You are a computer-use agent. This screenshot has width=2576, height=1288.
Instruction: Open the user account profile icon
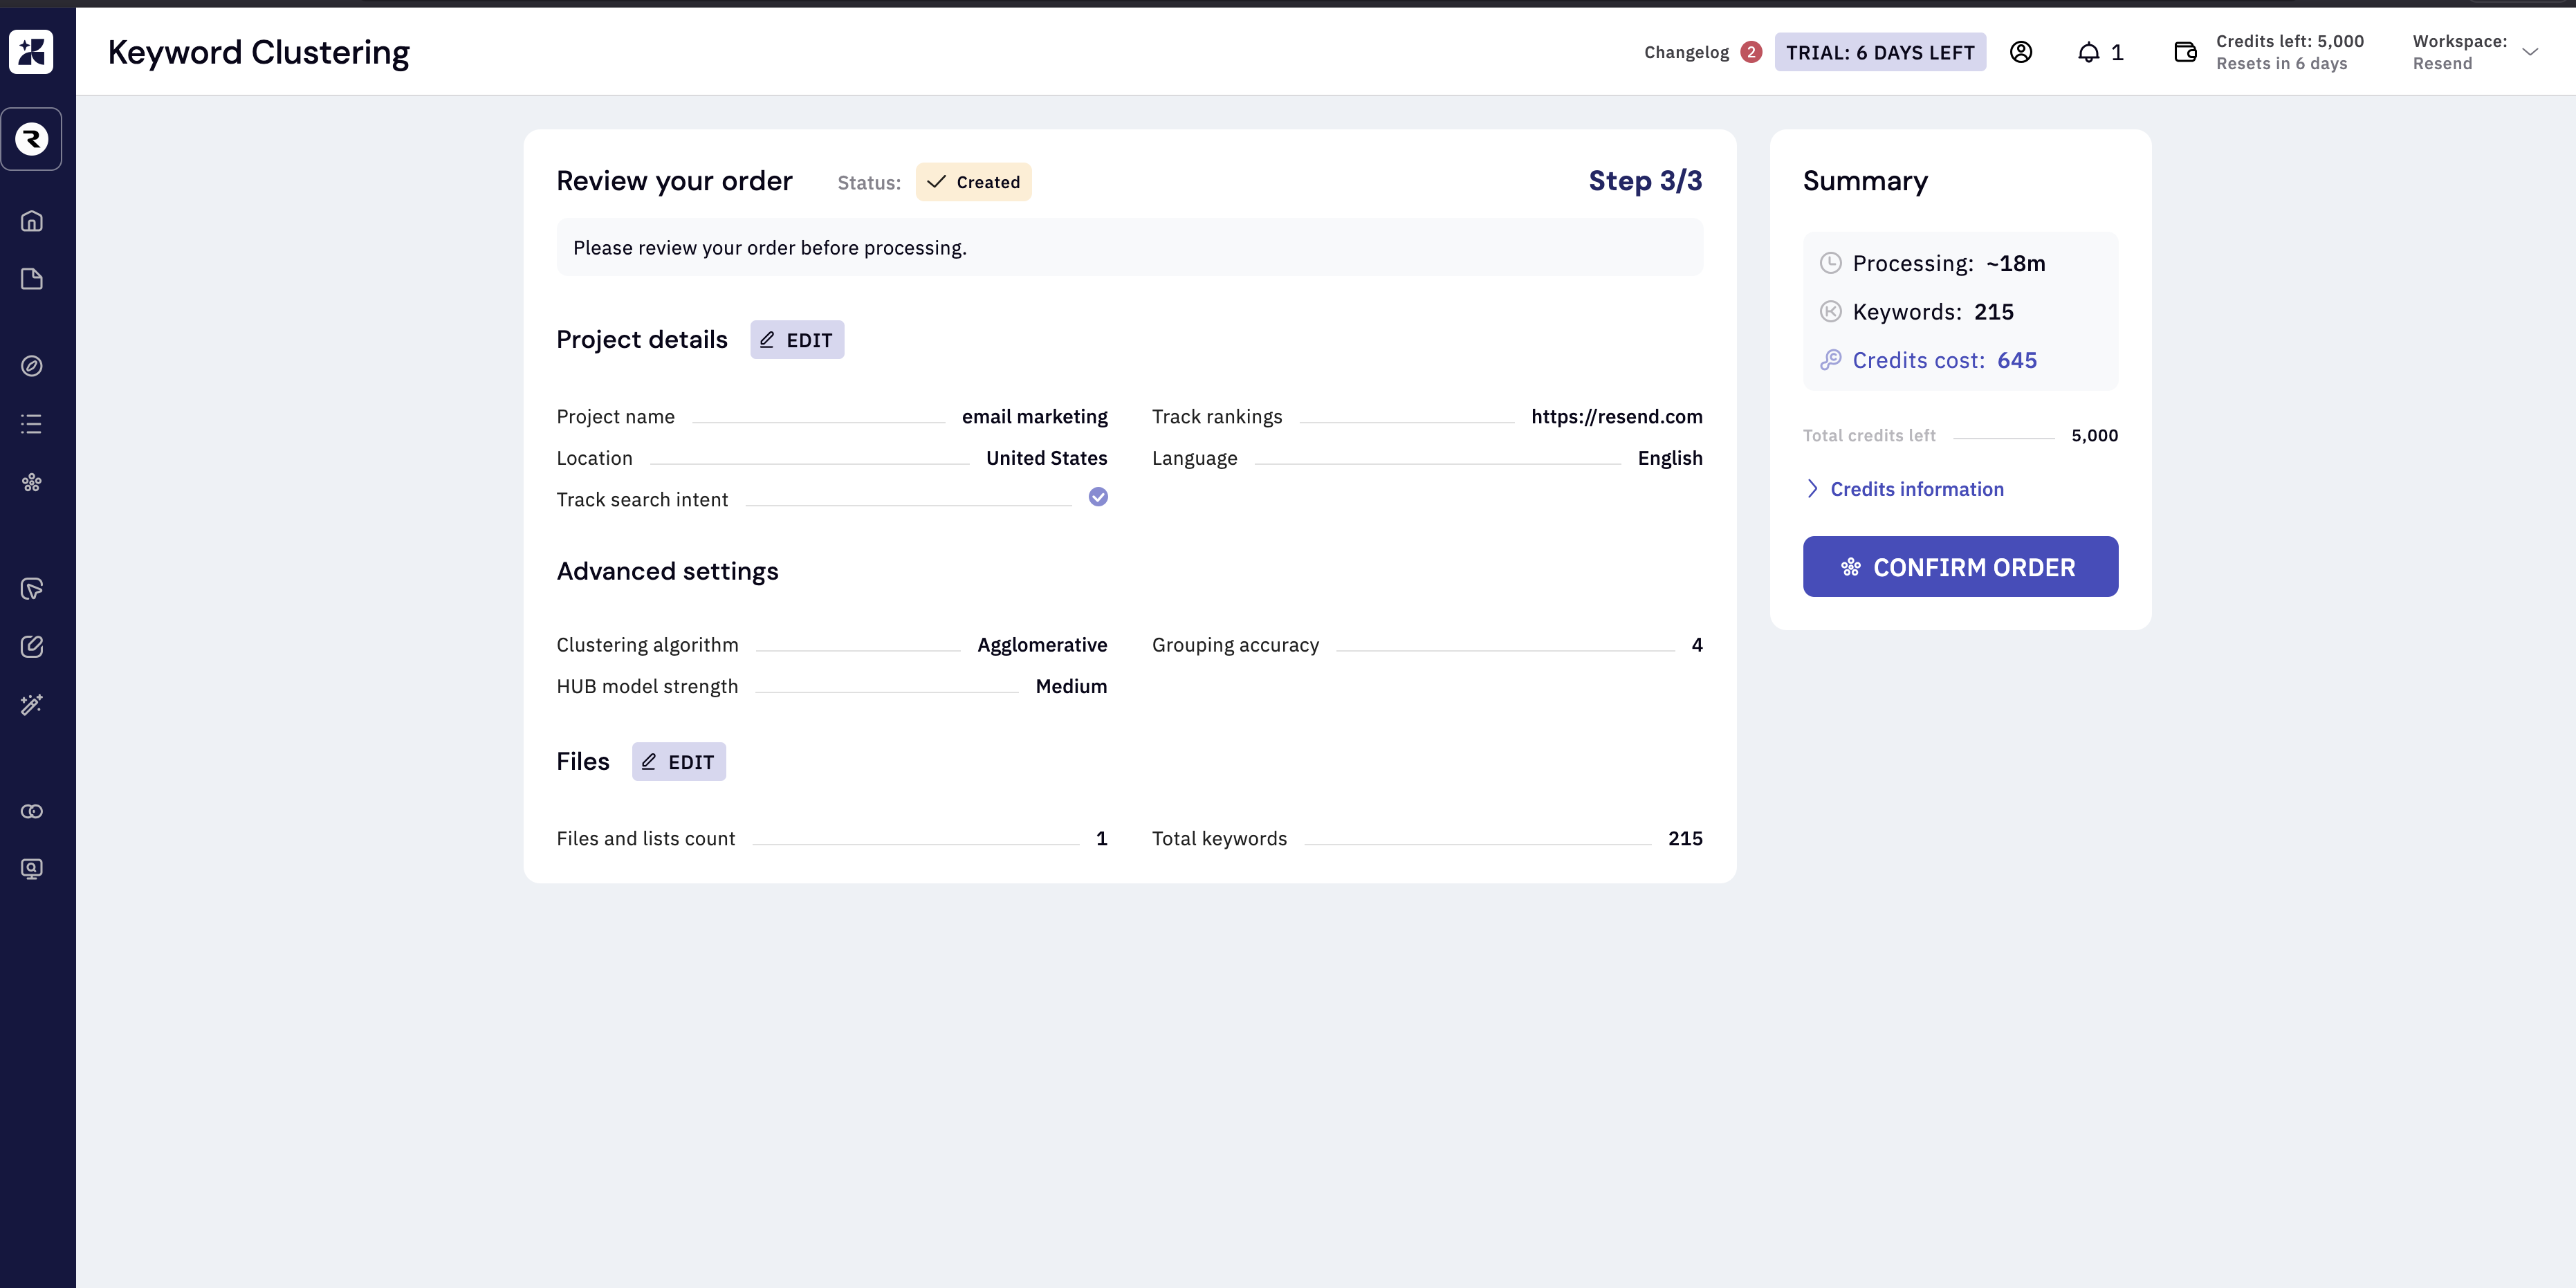(2021, 52)
